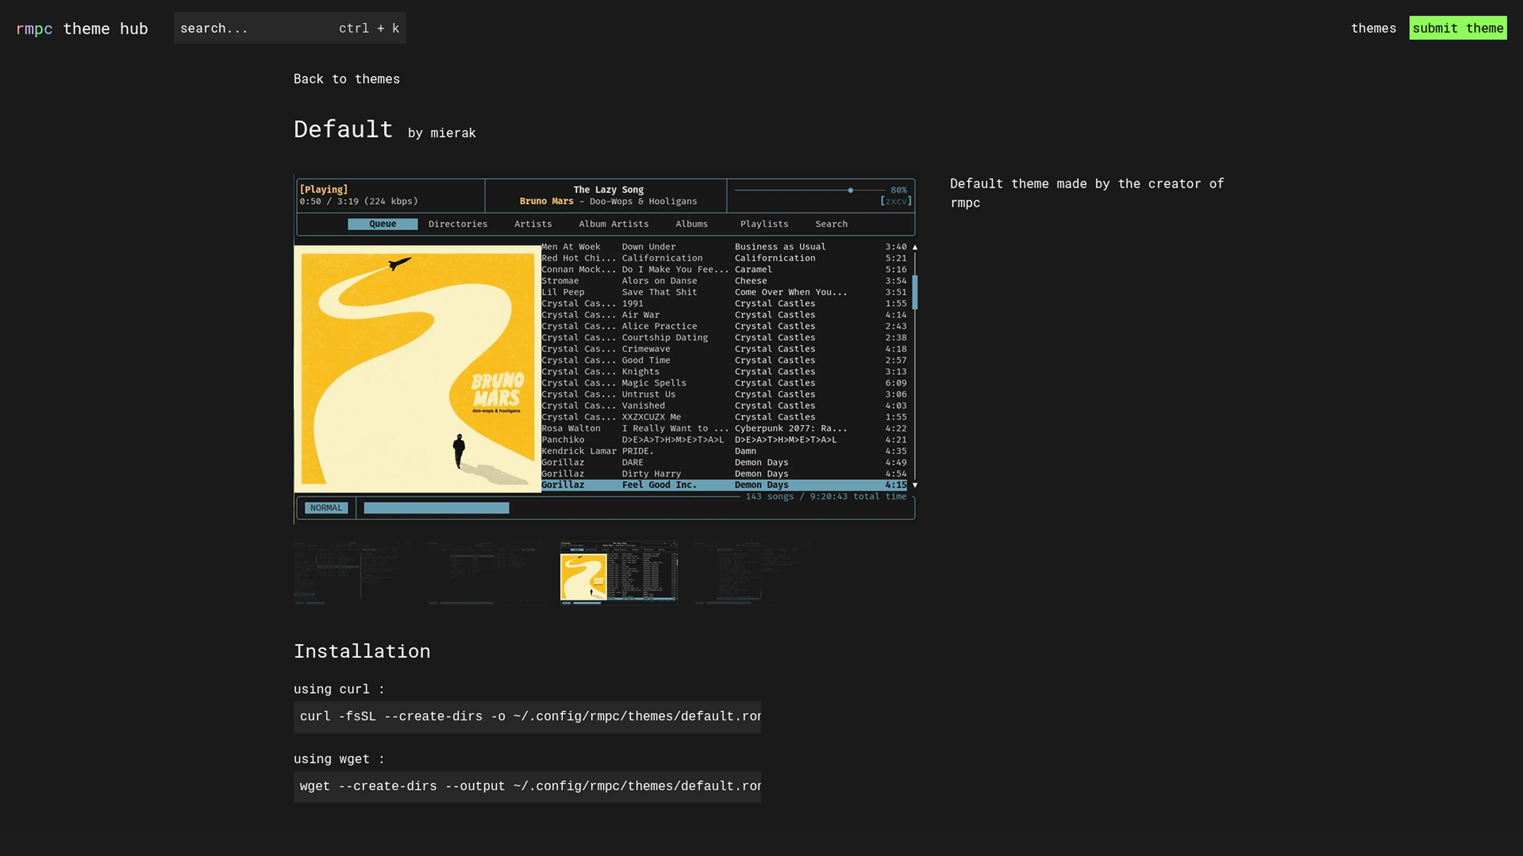This screenshot has width=1523, height=856.
Task: Click the curl install command block
Action: (x=527, y=716)
